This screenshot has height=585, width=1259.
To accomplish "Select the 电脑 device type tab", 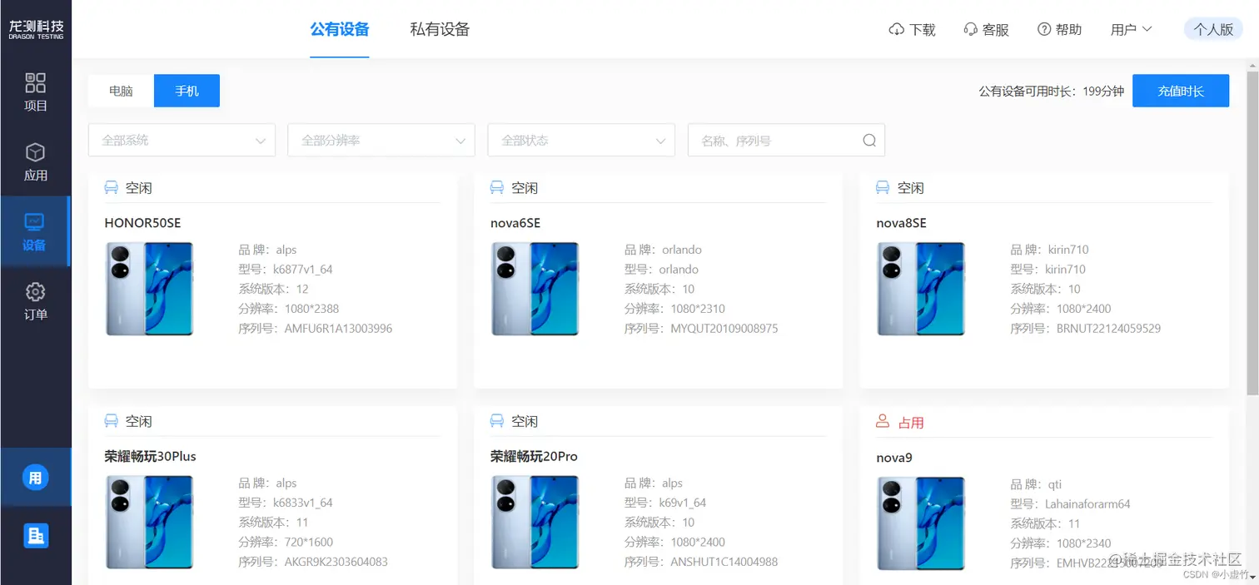I will (121, 91).
